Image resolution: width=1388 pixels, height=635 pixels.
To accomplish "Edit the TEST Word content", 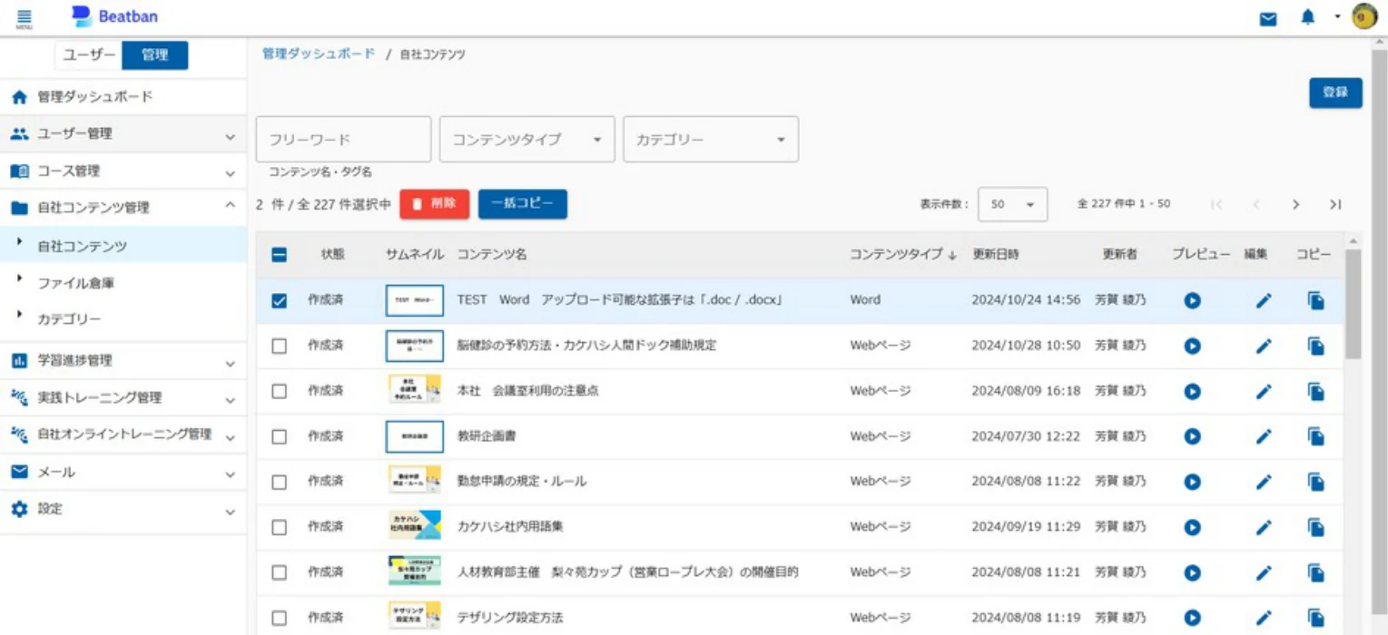I will [x=1264, y=300].
